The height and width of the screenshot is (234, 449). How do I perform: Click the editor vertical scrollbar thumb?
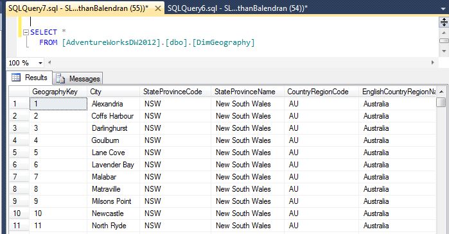444,41
